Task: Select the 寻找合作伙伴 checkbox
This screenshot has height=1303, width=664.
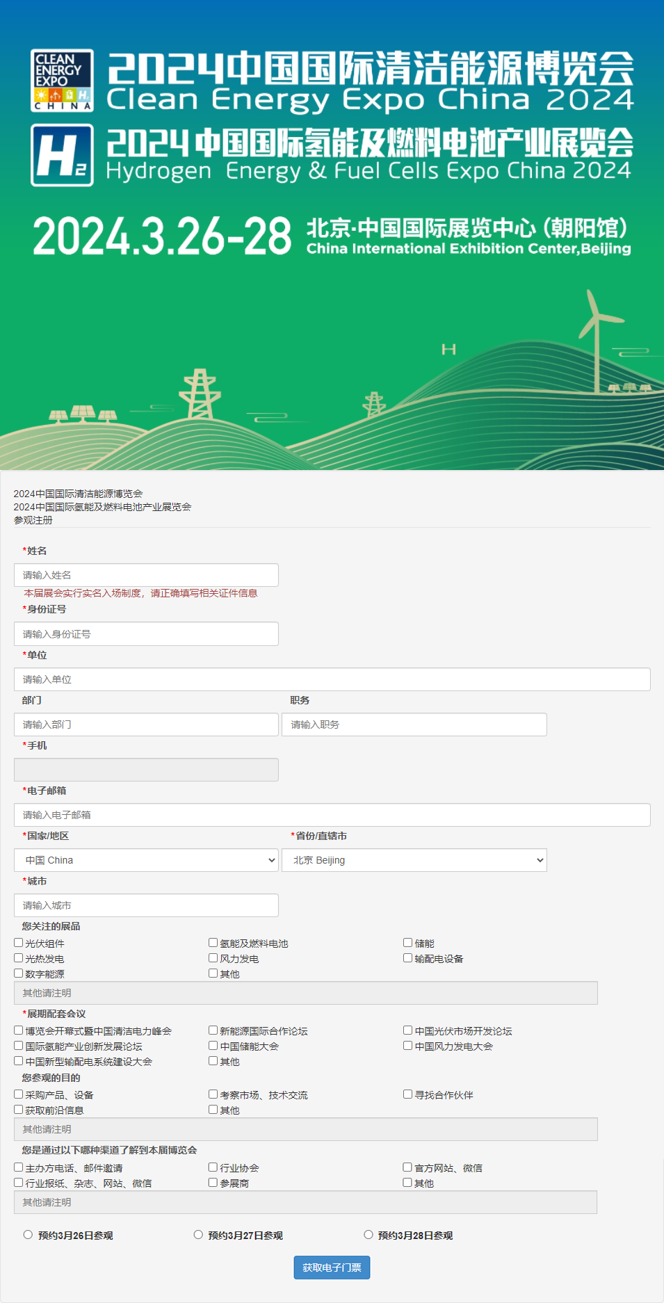Action: point(408,1094)
